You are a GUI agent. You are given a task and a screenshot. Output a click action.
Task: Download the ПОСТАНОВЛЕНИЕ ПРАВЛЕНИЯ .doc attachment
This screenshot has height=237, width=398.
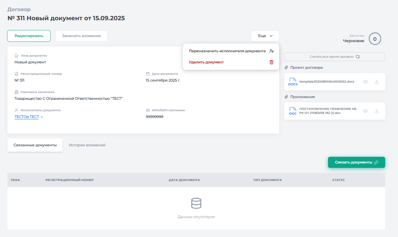(x=376, y=111)
